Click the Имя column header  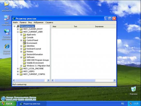pyautogui.click(x=62, y=26)
